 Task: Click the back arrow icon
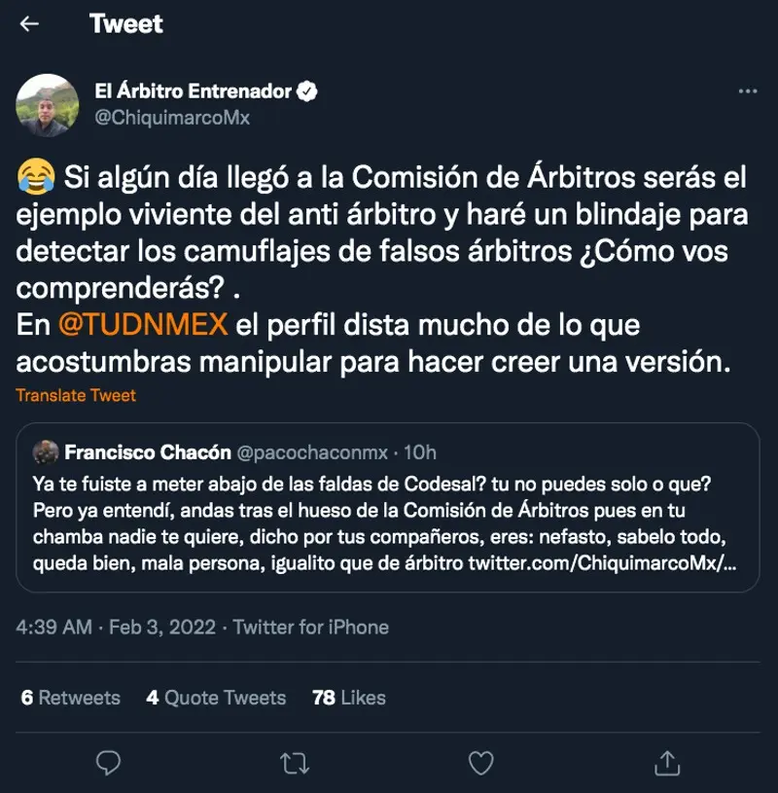click(30, 24)
